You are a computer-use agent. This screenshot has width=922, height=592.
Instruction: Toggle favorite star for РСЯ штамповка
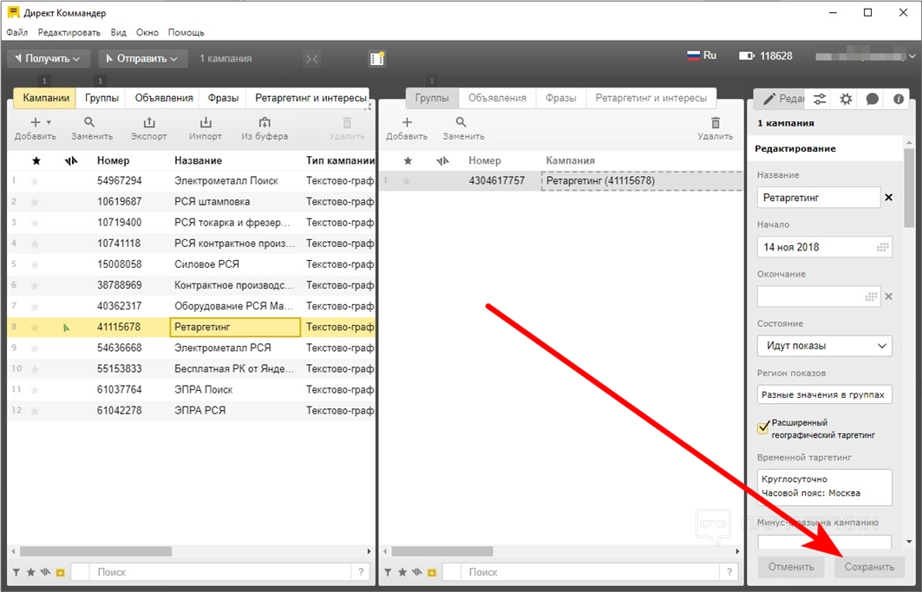pyautogui.click(x=35, y=202)
